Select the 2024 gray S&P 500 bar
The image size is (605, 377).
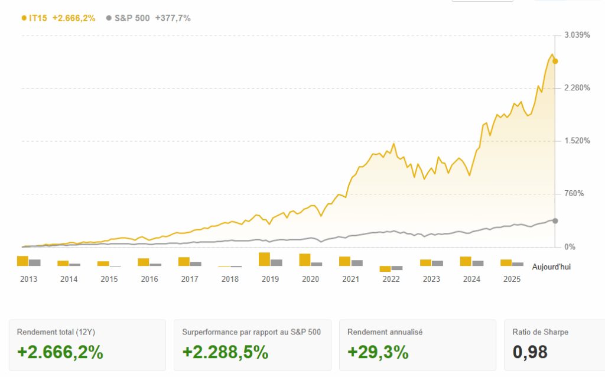point(478,263)
